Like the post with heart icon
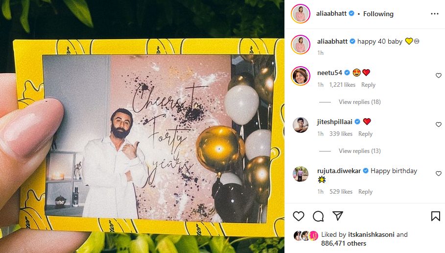Screen dimensions: 445x253 [299, 216]
